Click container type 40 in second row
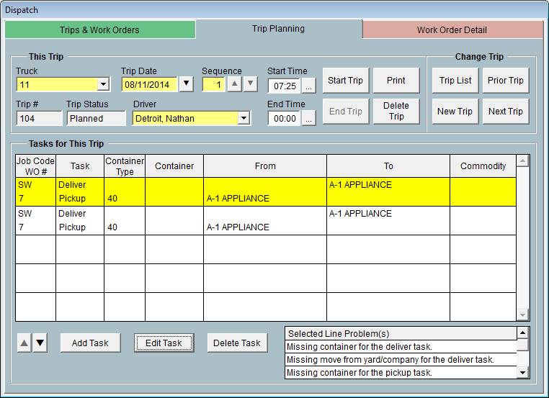 (x=112, y=227)
